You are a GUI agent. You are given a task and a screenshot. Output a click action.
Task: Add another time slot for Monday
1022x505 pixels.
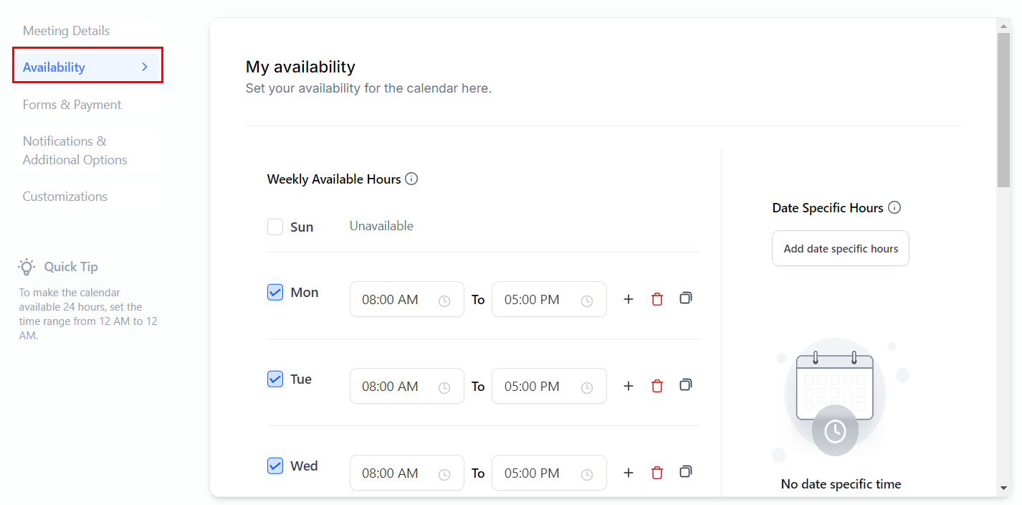(629, 299)
